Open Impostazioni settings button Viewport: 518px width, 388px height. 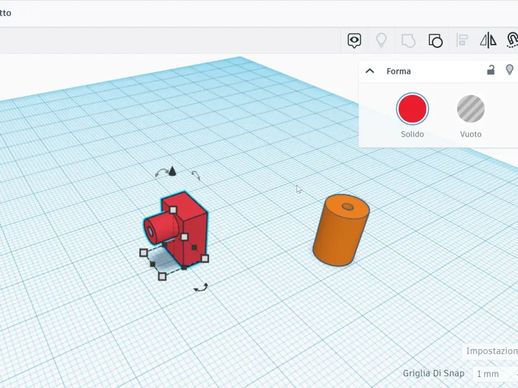point(490,351)
